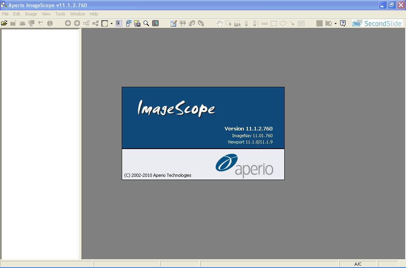This screenshot has height=268, width=406.
Task: Click the help question mark icon
Action: coord(343,23)
